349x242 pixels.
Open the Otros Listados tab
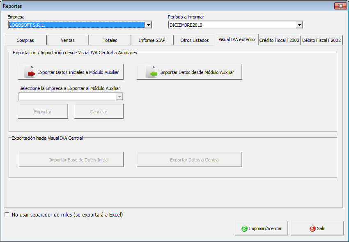(x=195, y=40)
